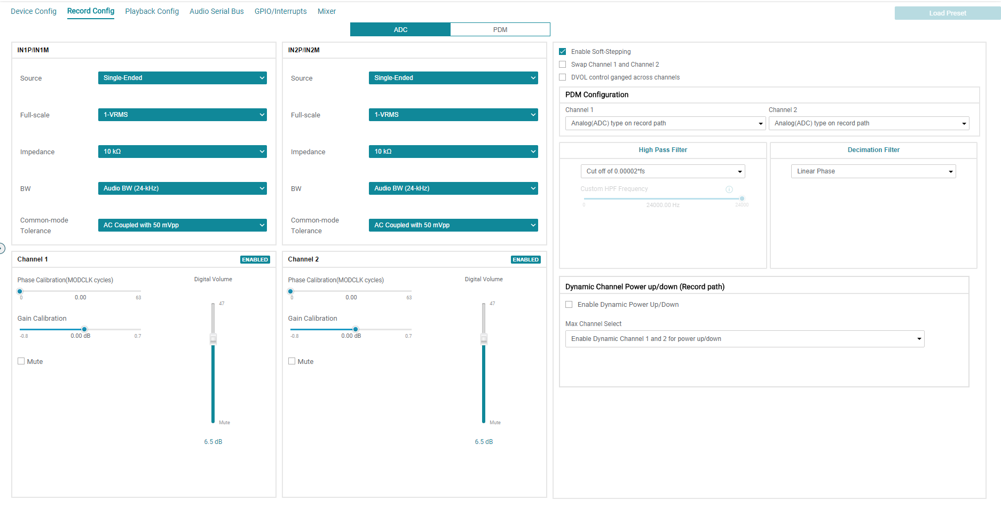The image size is (1001, 516).
Task: Click Channel 1 Digital Volume slider handle
Action: point(213,339)
